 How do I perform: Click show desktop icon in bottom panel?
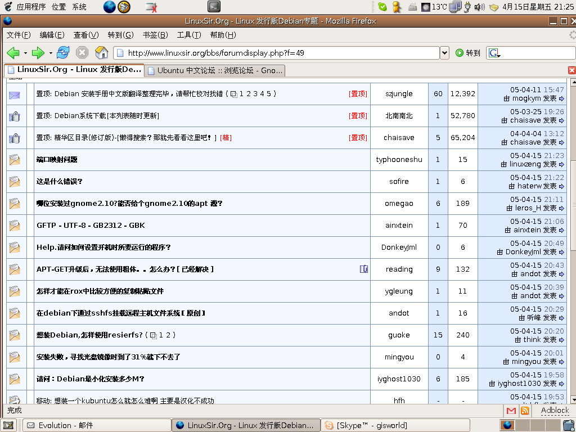tap(8, 425)
